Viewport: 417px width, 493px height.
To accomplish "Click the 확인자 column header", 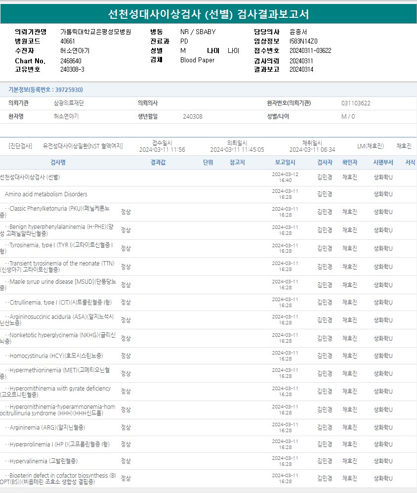I will (x=350, y=162).
